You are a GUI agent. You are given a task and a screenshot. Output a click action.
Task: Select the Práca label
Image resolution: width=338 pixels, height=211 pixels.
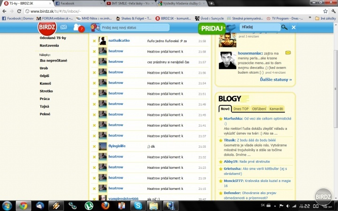[45, 99]
